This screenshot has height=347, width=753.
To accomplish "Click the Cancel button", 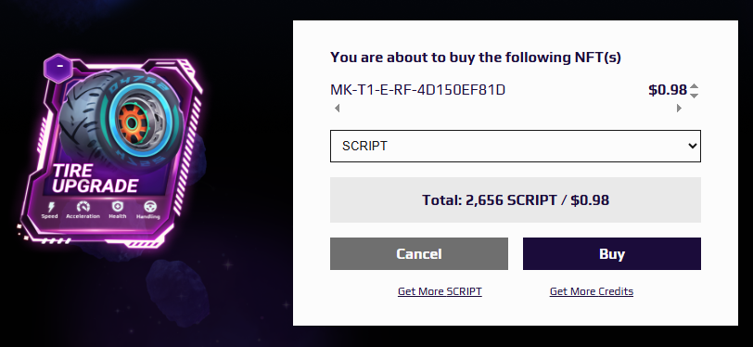I will pyautogui.click(x=419, y=254).
